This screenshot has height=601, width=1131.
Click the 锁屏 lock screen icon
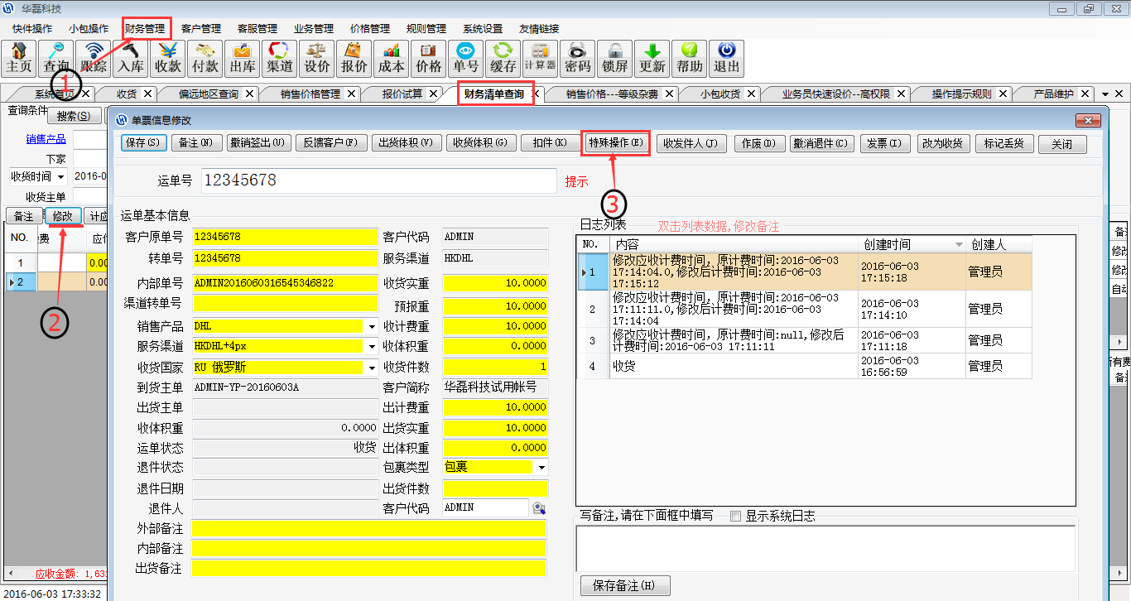click(x=614, y=58)
